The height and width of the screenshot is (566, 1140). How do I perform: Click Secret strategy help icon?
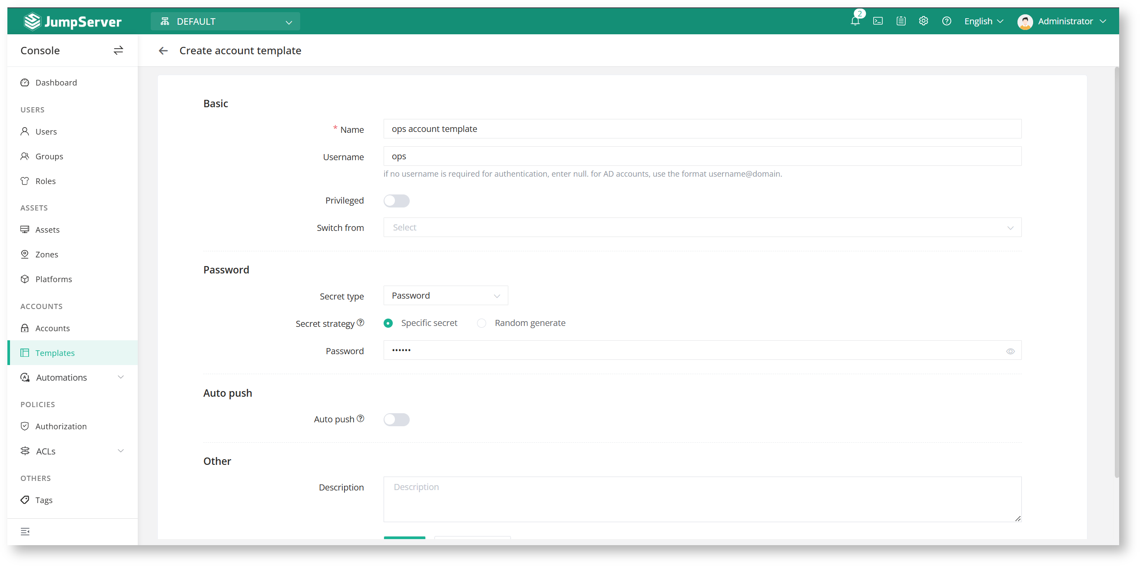point(361,323)
